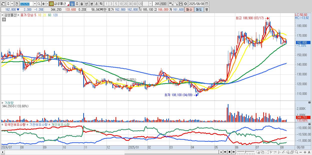Select the 초 second chart tab

point(96,4)
